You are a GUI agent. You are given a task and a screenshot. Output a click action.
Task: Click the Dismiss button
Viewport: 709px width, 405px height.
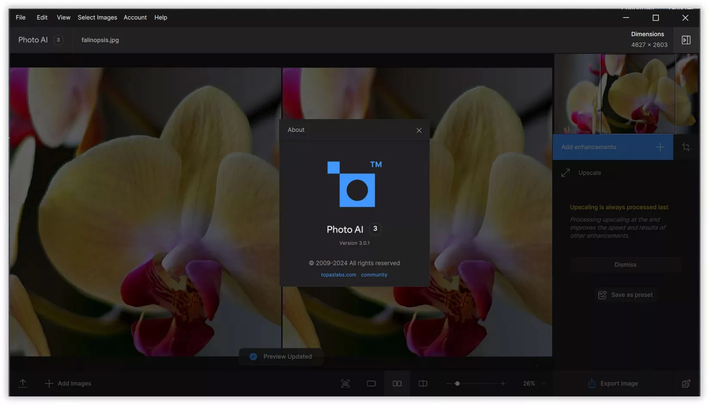(x=625, y=264)
